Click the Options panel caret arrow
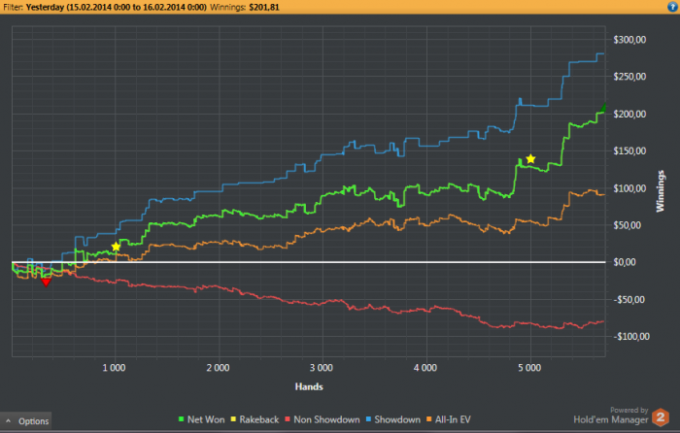Screen dimensions: 680x433 click(8, 420)
